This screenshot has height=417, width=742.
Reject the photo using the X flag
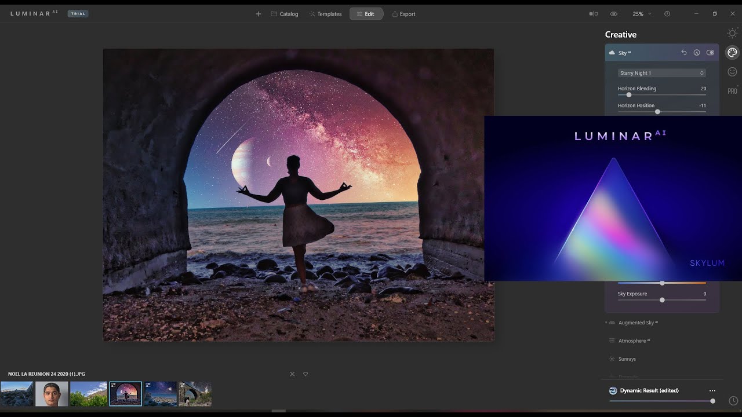pos(292,374)
